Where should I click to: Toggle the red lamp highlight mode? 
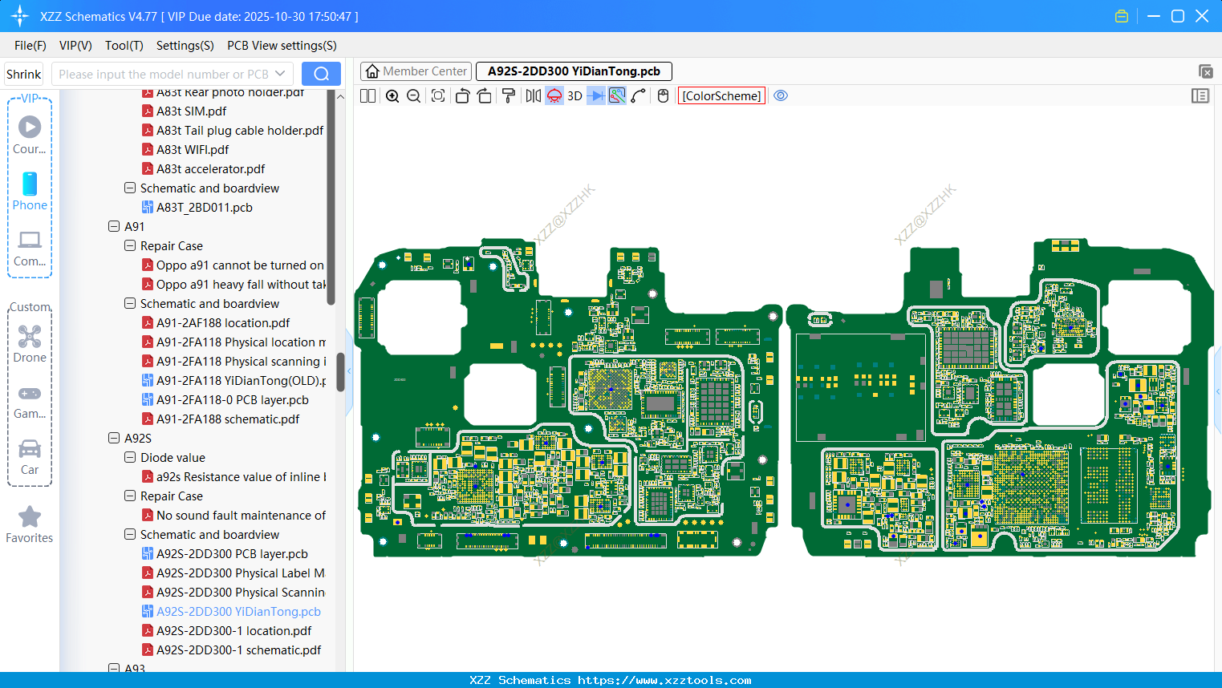pyautogui.click(x=554, y=95)
